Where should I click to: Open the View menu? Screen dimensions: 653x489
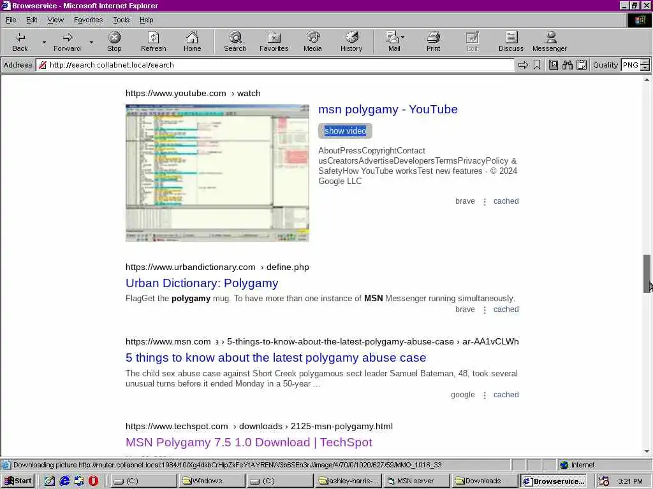click(x=55, y=20)
